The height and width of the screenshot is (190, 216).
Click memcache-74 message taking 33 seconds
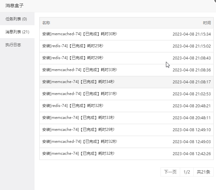tap(127, 118)
